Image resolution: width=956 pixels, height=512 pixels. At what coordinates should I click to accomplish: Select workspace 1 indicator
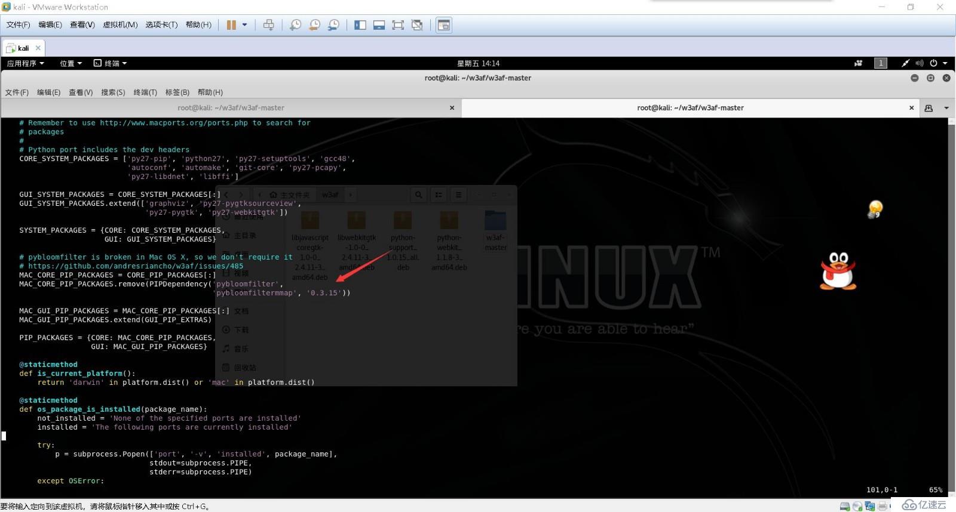pos(881,63)
